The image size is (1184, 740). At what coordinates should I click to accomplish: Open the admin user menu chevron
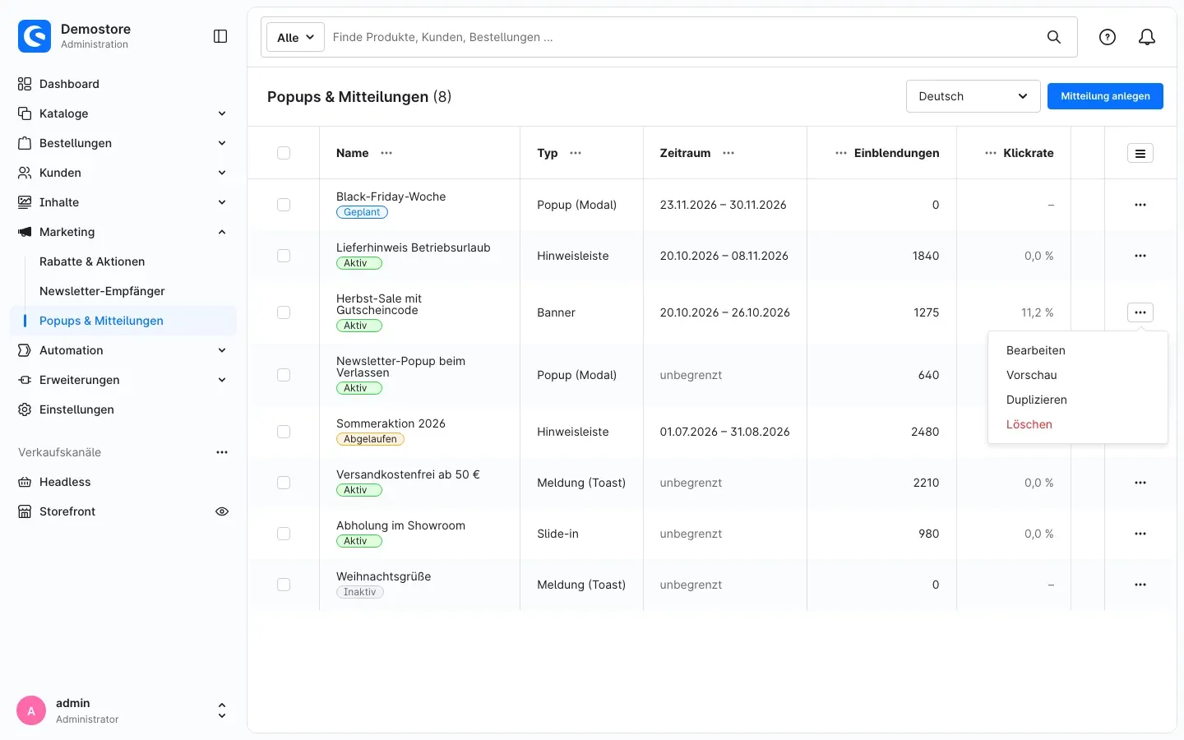[221, 710]
